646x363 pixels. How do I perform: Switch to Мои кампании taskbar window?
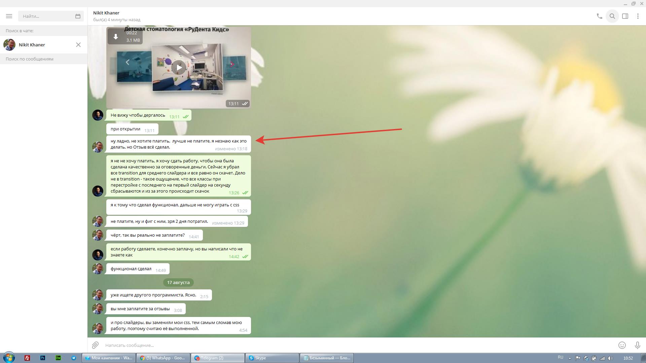109,358
